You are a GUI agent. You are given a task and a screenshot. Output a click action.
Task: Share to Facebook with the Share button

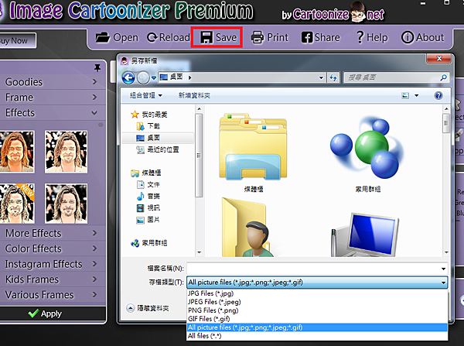(x=320, y=38)
